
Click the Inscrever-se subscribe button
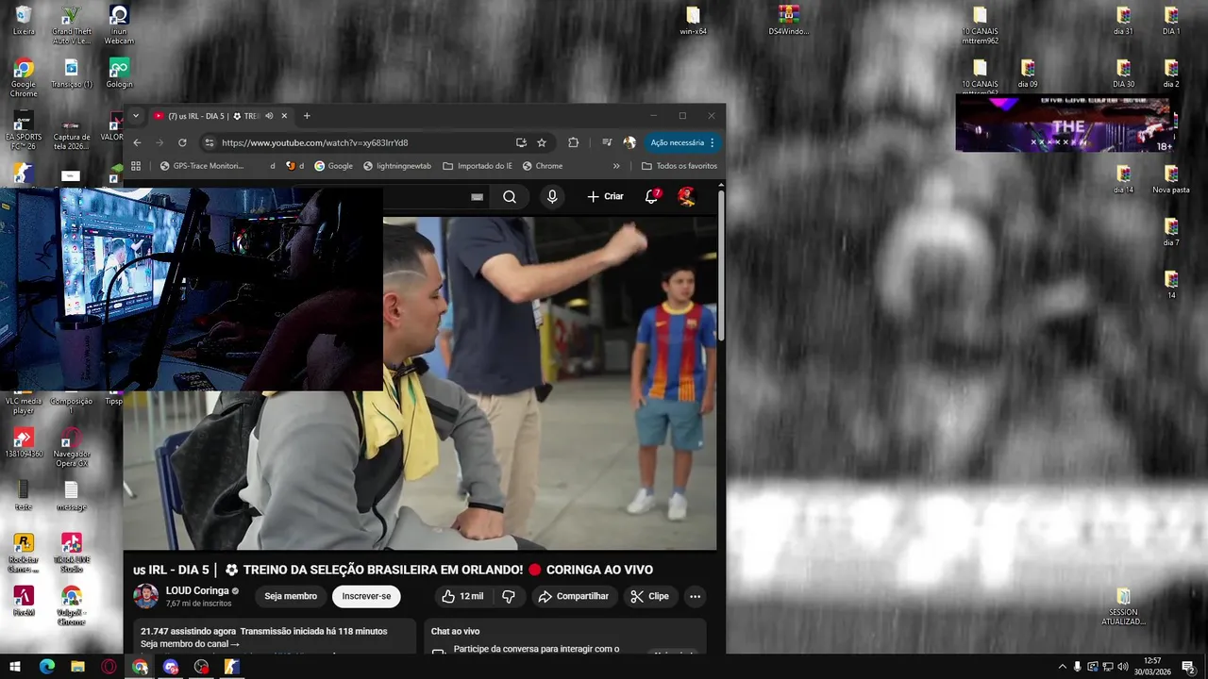pyautogui.click(x=366, y=596)
